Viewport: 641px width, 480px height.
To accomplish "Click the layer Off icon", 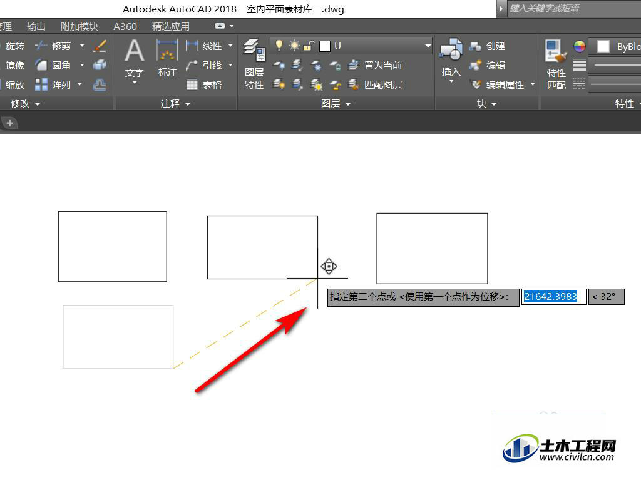I will click(x=279, y=65).
